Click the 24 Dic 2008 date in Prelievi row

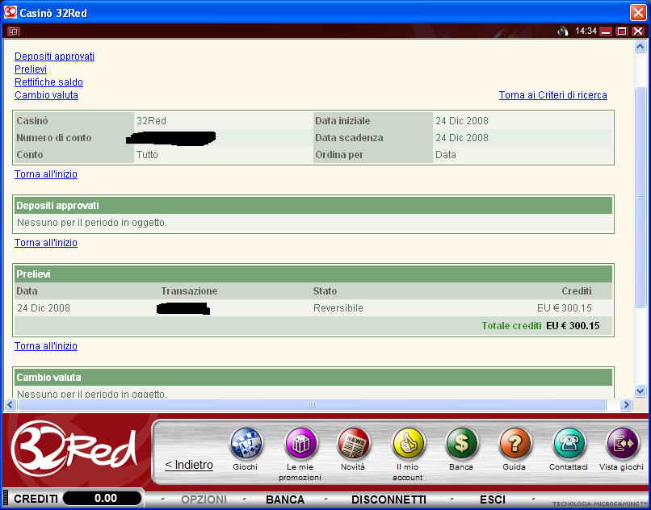44,308
